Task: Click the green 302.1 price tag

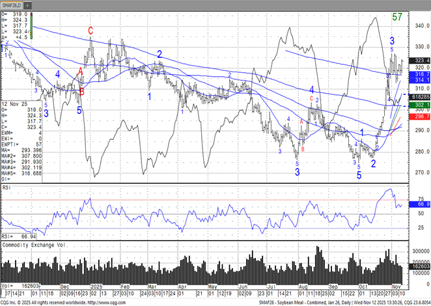Action: click(x=420, y=105)
